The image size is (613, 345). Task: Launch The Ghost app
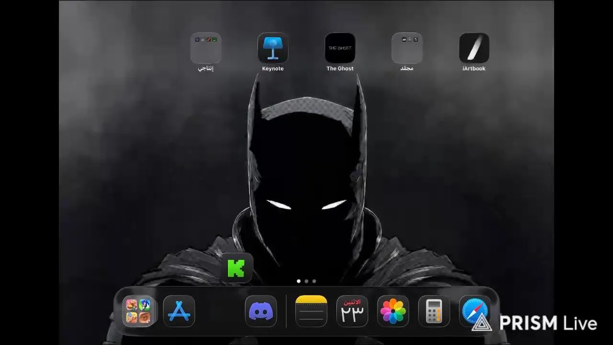[340, 48]
